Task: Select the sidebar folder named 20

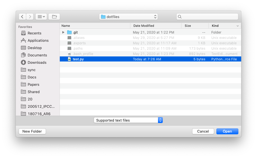Action: [x=27, y=99]
